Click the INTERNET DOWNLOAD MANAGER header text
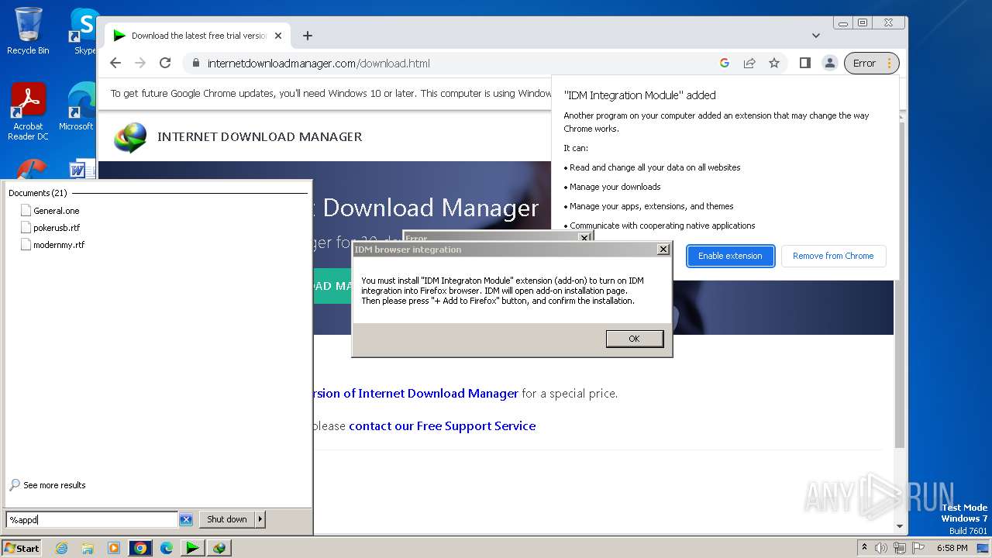The width and height of the screenshot is (992, 558). point(260,137)
